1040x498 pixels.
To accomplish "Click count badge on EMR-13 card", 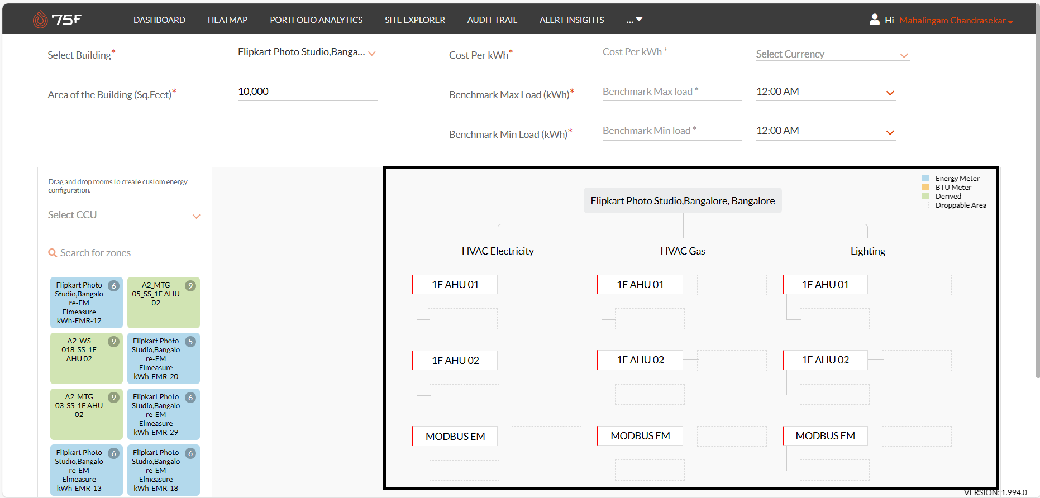I will (113, 453).
